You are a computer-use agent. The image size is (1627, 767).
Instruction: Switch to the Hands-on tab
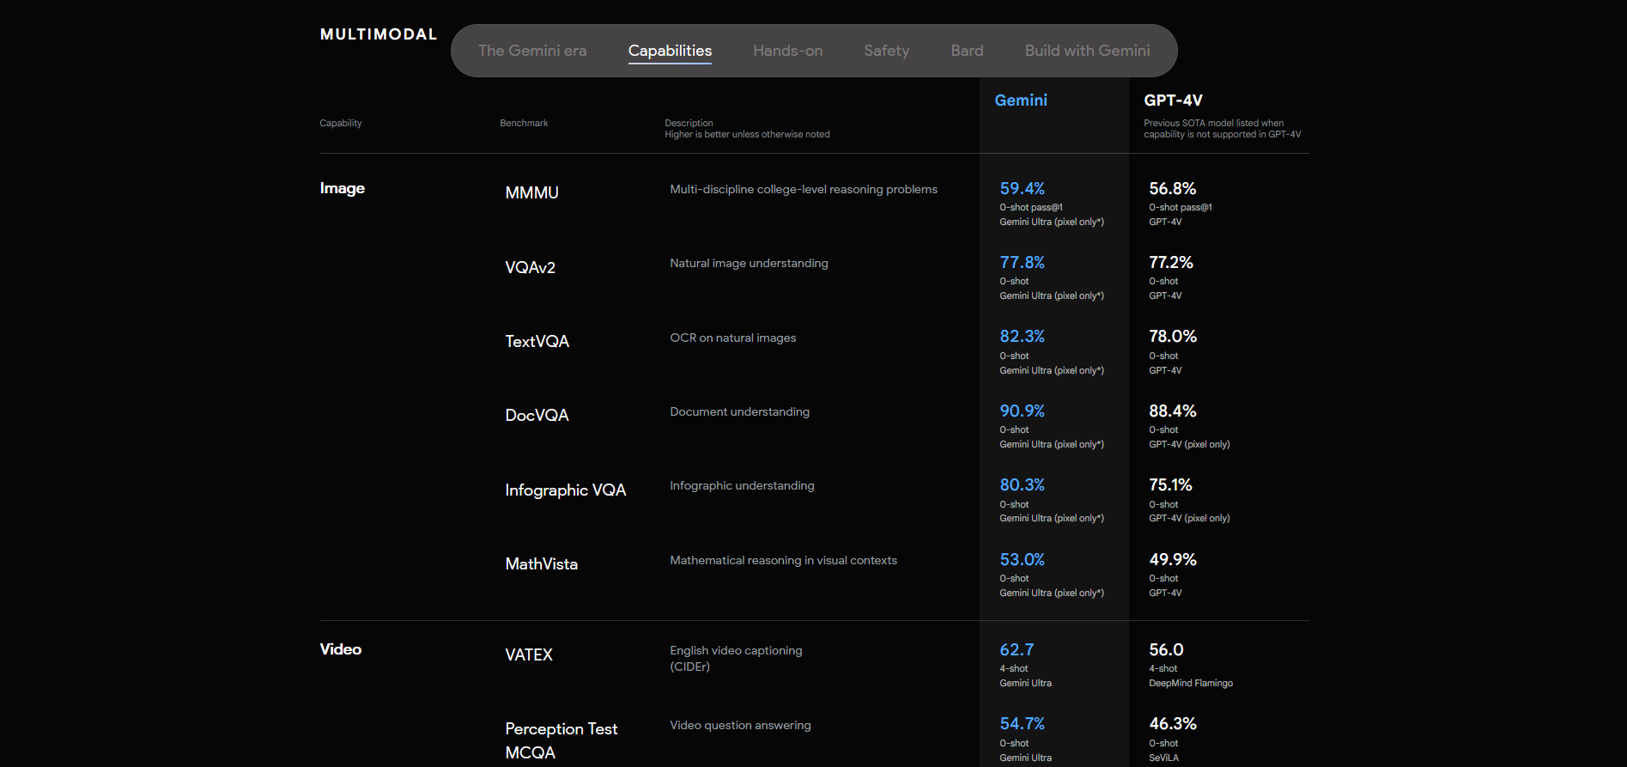point(787,51)
